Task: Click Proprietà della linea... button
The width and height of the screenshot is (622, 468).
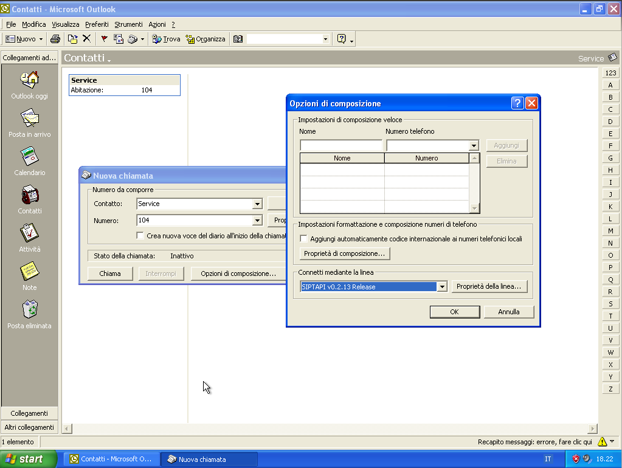Action: click(489, 286)
